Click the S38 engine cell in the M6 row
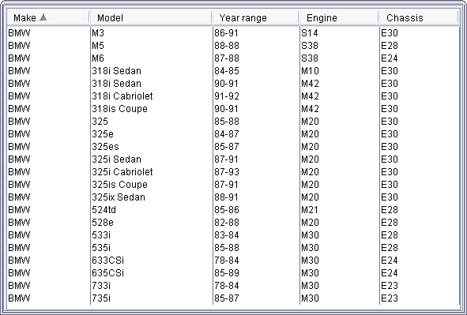This screenshot has height=315, width=467. pos(340,58)
